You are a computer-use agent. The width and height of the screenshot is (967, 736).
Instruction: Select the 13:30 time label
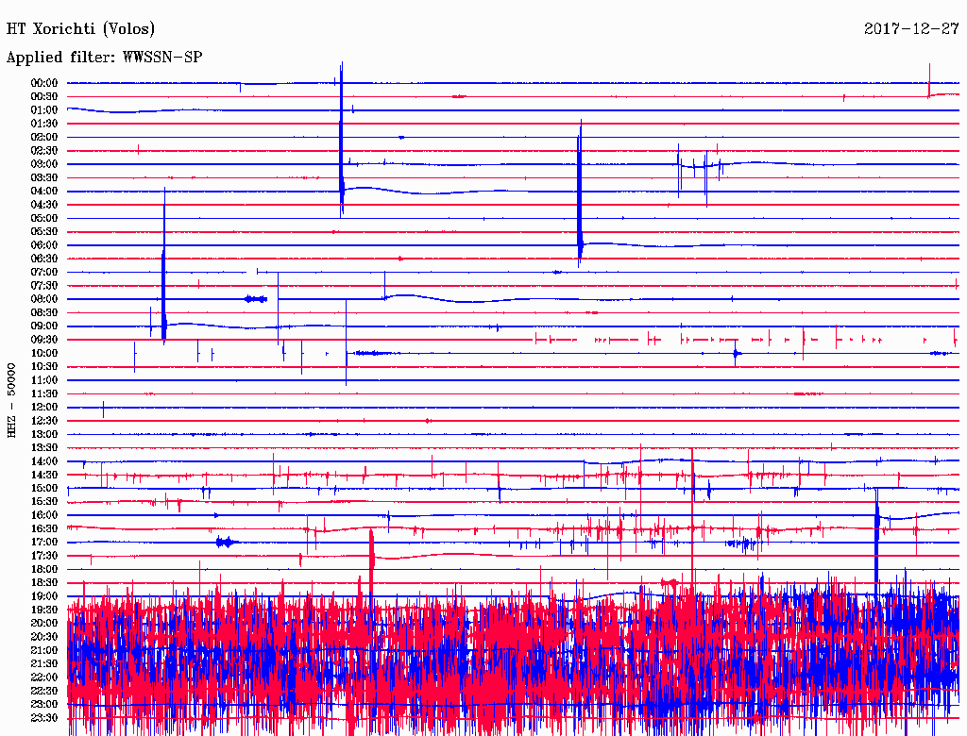click(x=44, y=448)
